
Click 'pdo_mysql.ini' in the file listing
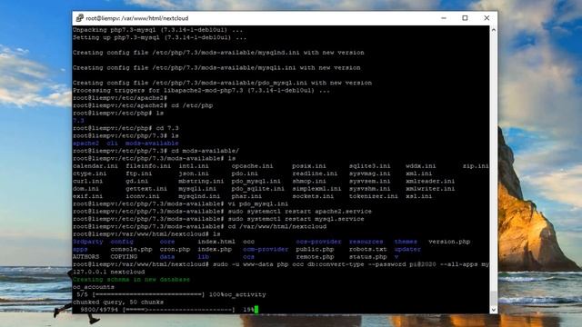[256, 181]
